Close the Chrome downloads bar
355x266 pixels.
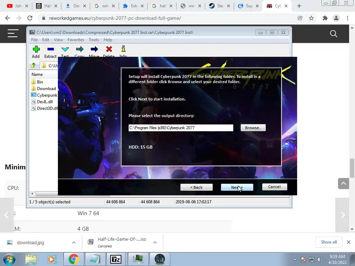click(349, 242)
